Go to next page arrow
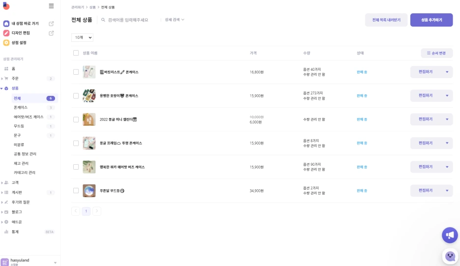Viewport: 460px width, 266px height. 97,211
